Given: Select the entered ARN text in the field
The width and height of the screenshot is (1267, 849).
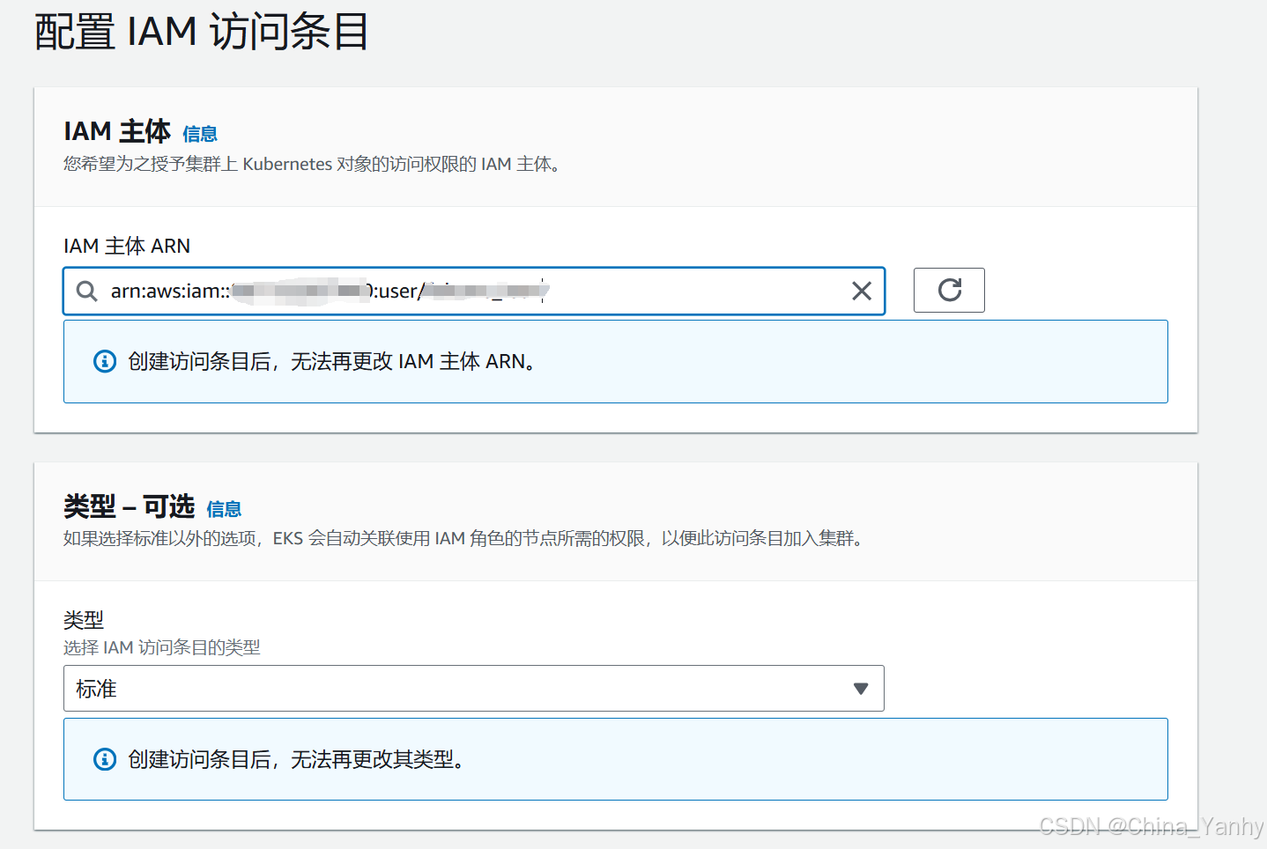Looking at the screenshot, I should pyautogui.click(x=326, y=291).
